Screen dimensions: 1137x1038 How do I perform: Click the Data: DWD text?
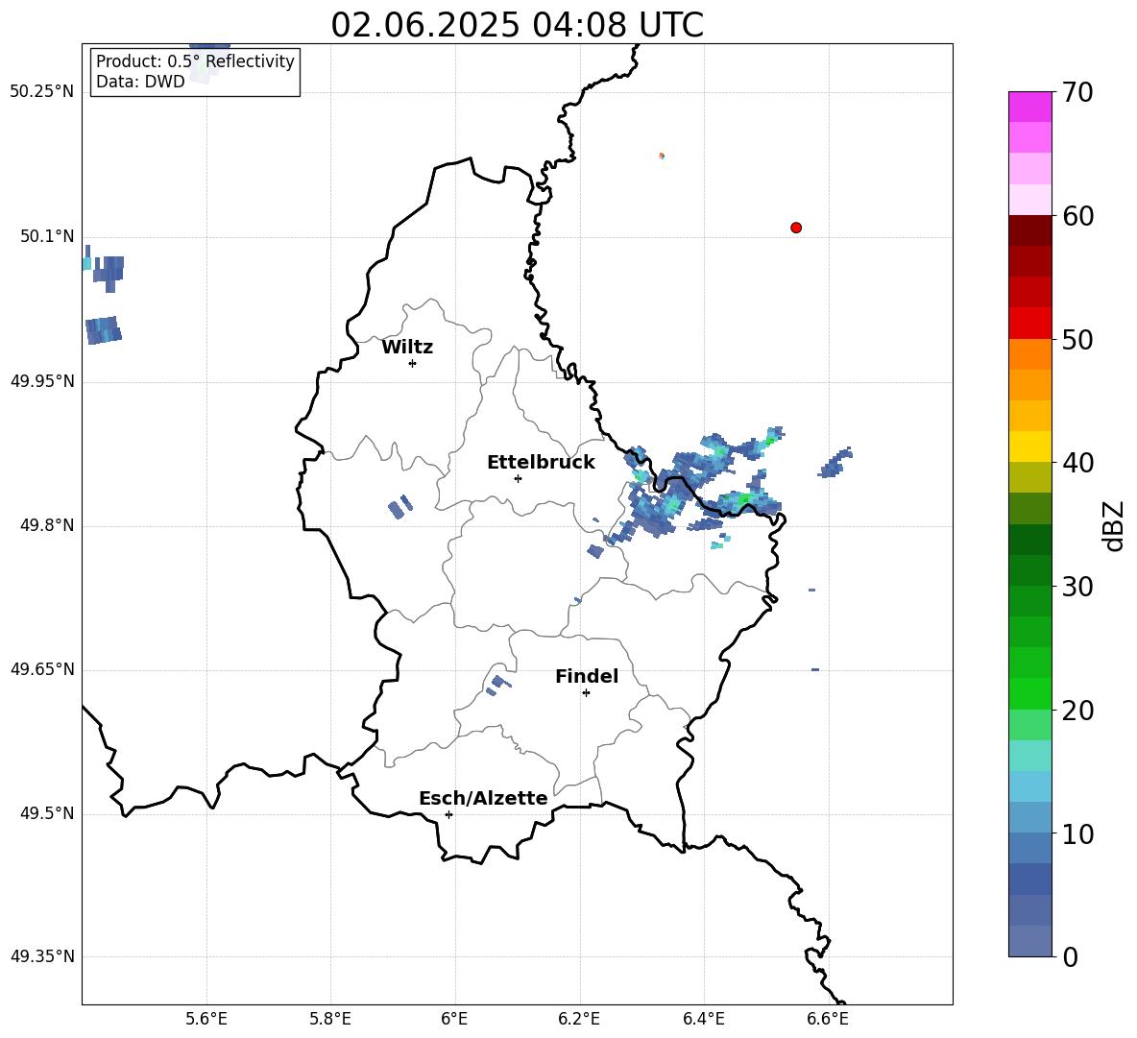coord(140,82)
